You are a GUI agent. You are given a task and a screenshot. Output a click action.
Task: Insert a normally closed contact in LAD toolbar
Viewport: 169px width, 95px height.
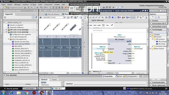(x=95, y=25)
